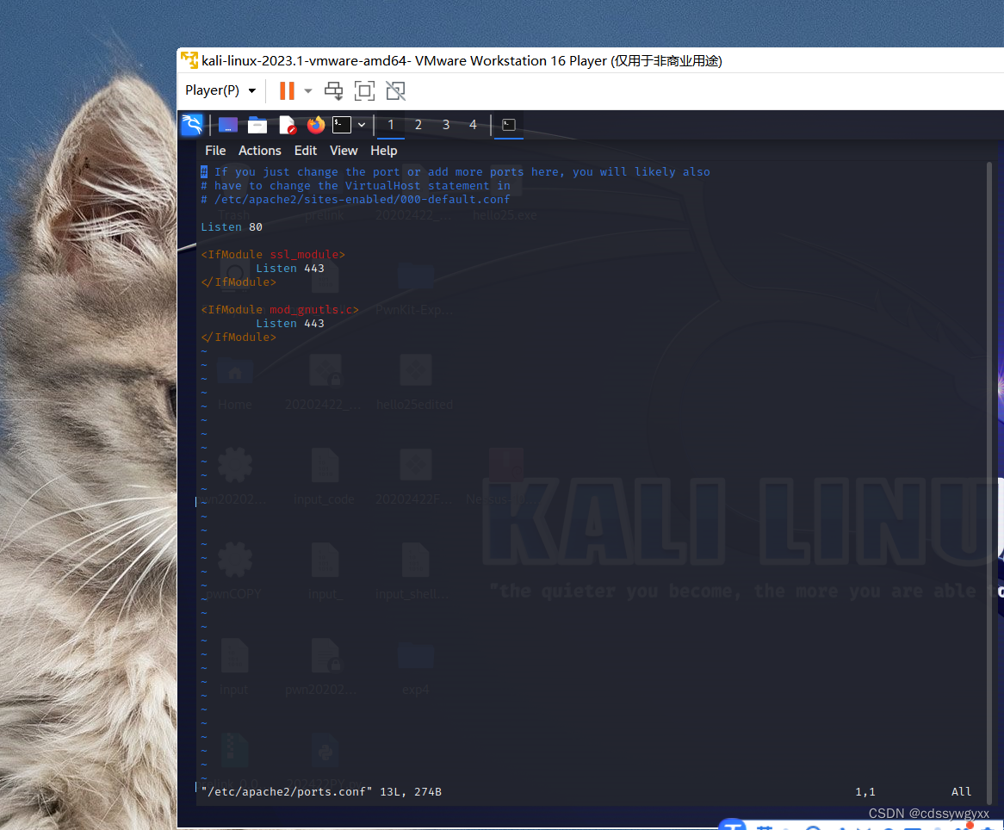The width and height of the screenshot is (1004, 830).
Task: Open the Player(P) menu dropdown
Action: [220, 90]
